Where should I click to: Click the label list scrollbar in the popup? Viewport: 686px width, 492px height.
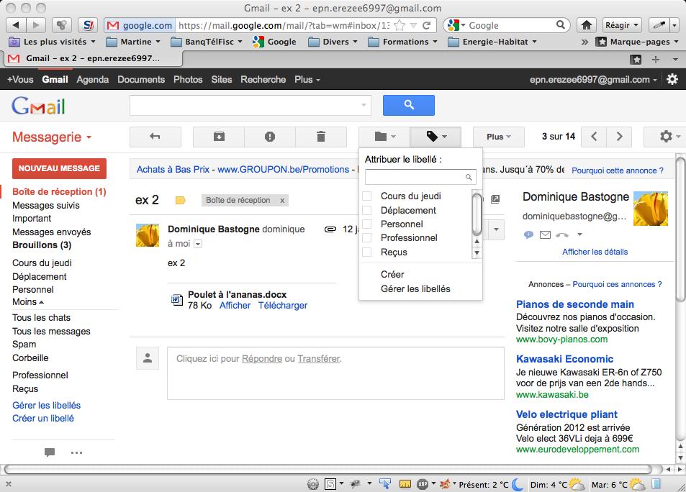tap(477, 214)
